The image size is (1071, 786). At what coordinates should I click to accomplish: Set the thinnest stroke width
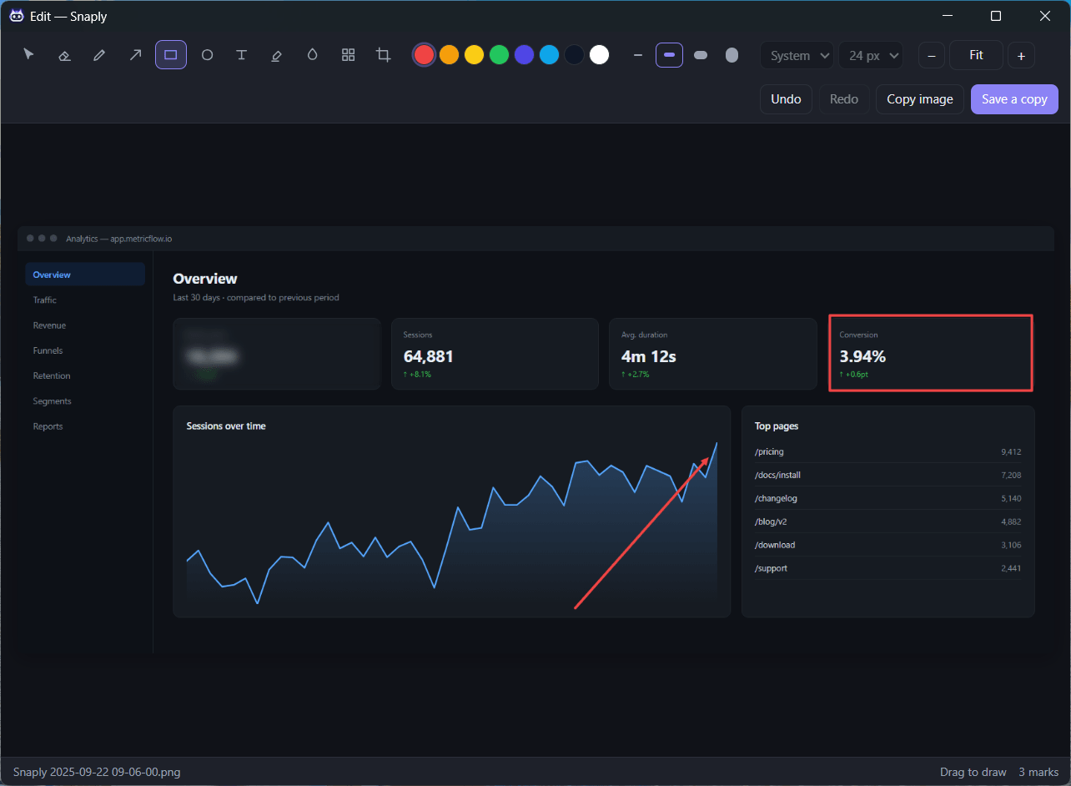click(x=638, y=55)
